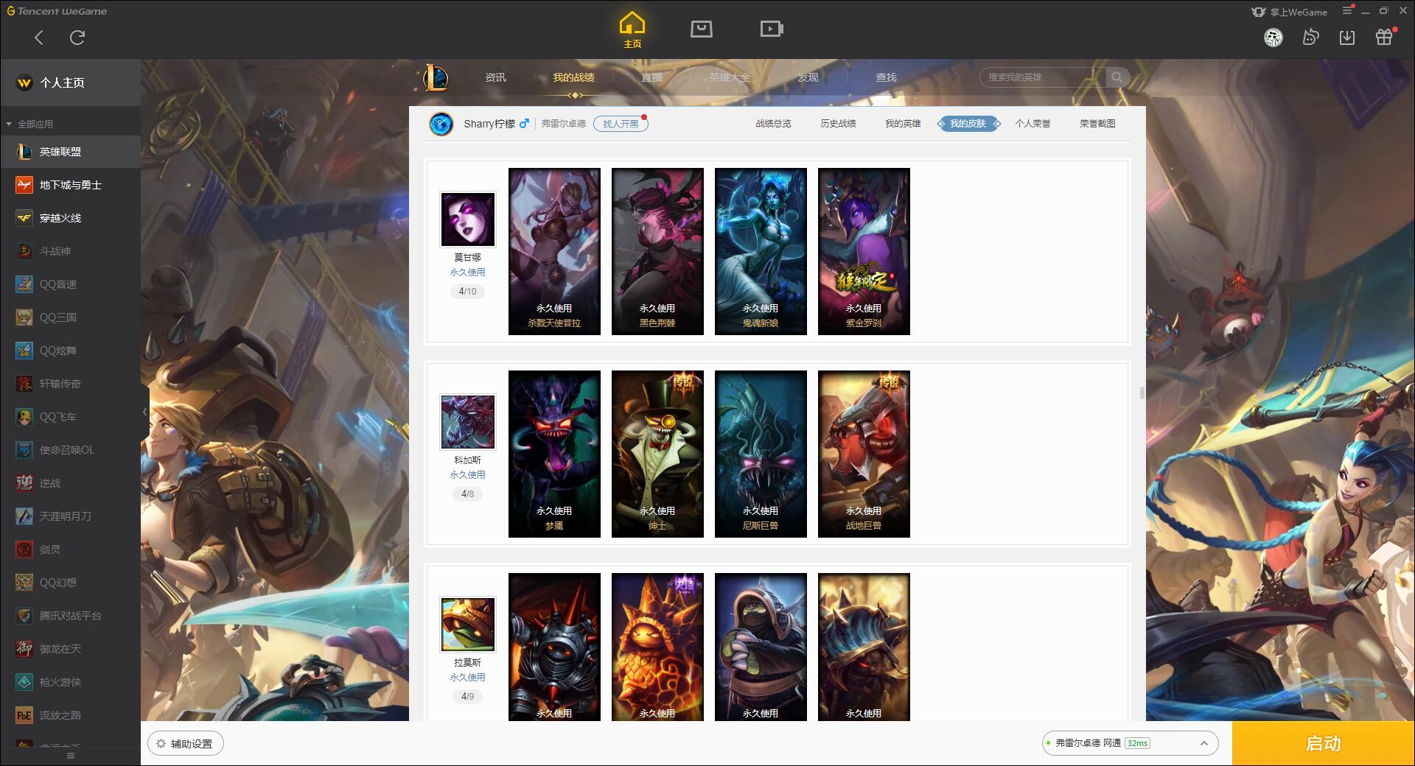
Task: Switch to the 直播 tab
Action: click(651, 77)
